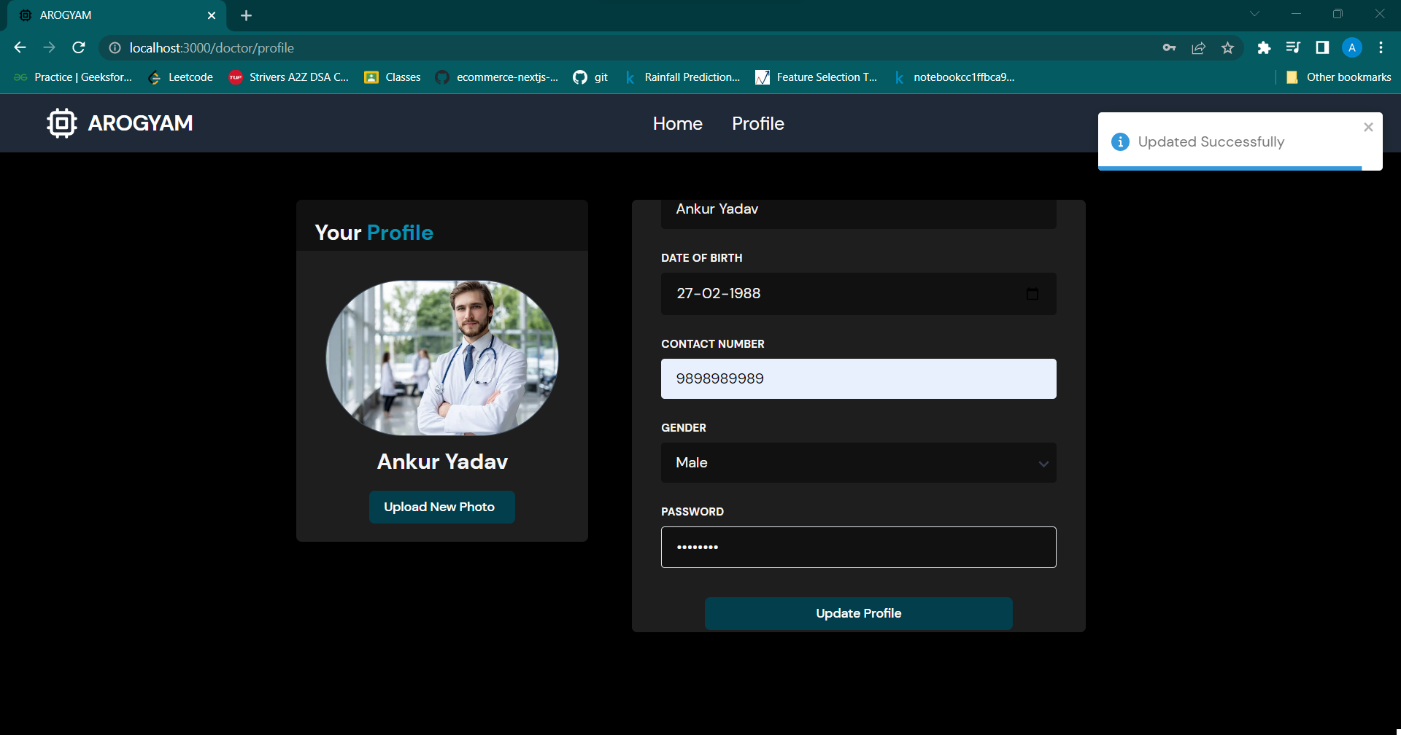Reload the current page
The image size is (1401, 735).
[x=78, y=47]
